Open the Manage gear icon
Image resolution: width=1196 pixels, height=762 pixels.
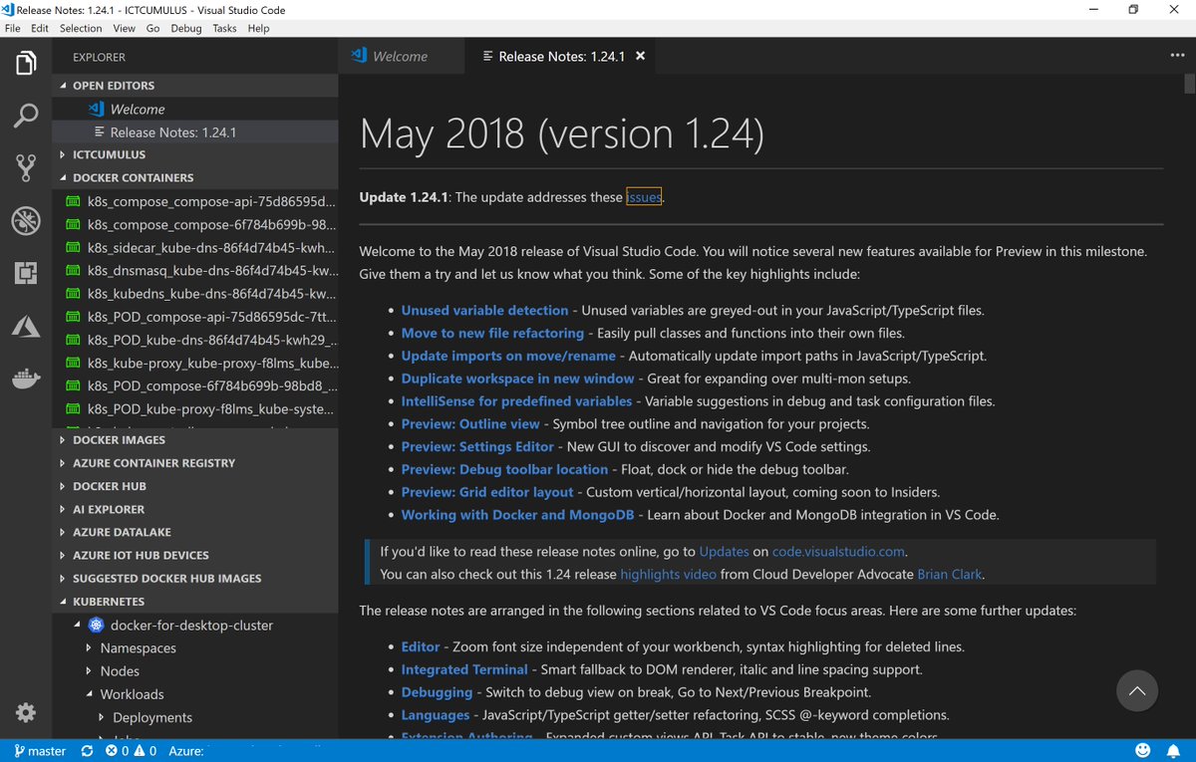[x=26, y=712]
